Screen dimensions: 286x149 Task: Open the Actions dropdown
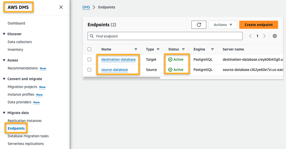[x=222, y=24]
